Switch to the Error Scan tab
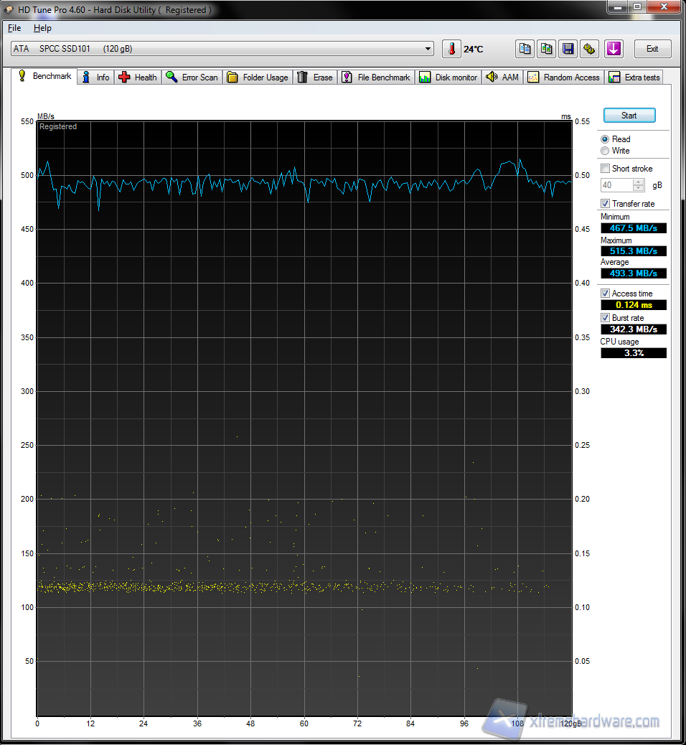 click(192, 78)
